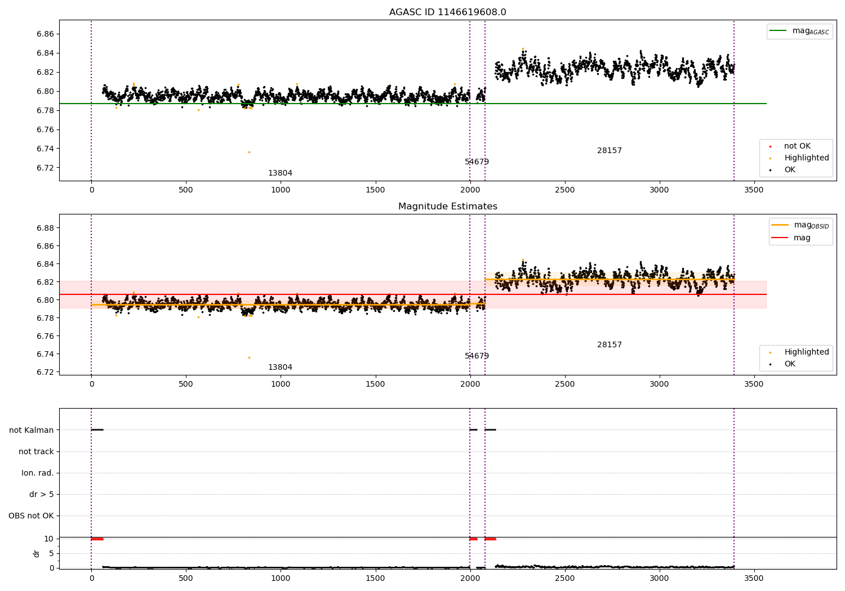
Task: Click OBSID label 28157 in Magnitude Estimates plot
Action: pos(610,345)
